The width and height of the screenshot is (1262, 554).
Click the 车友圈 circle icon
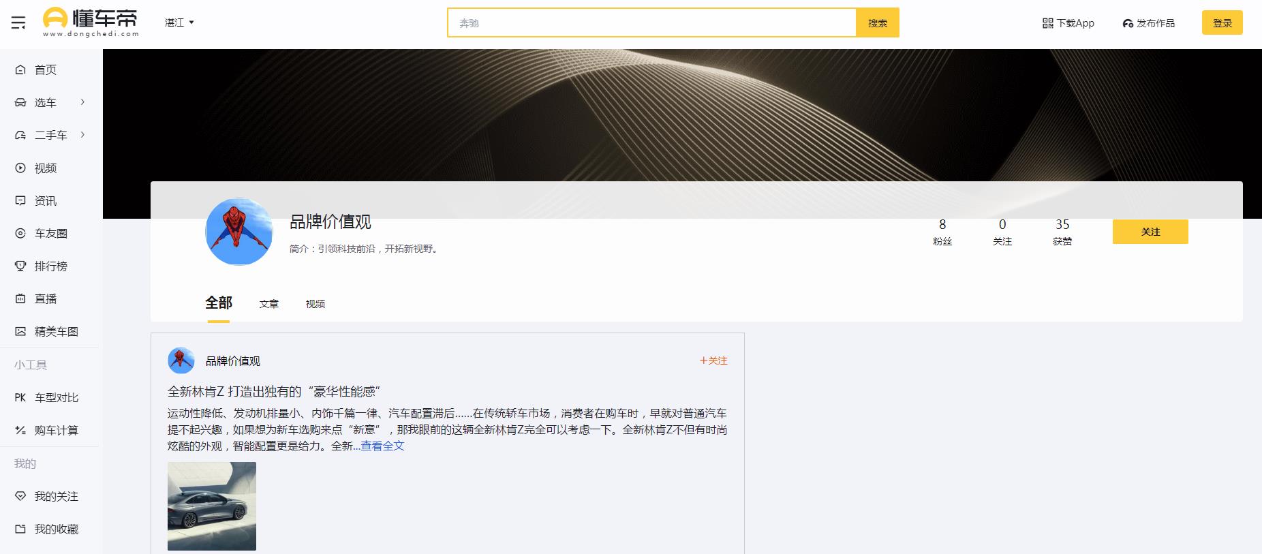(x=20, y=233)
